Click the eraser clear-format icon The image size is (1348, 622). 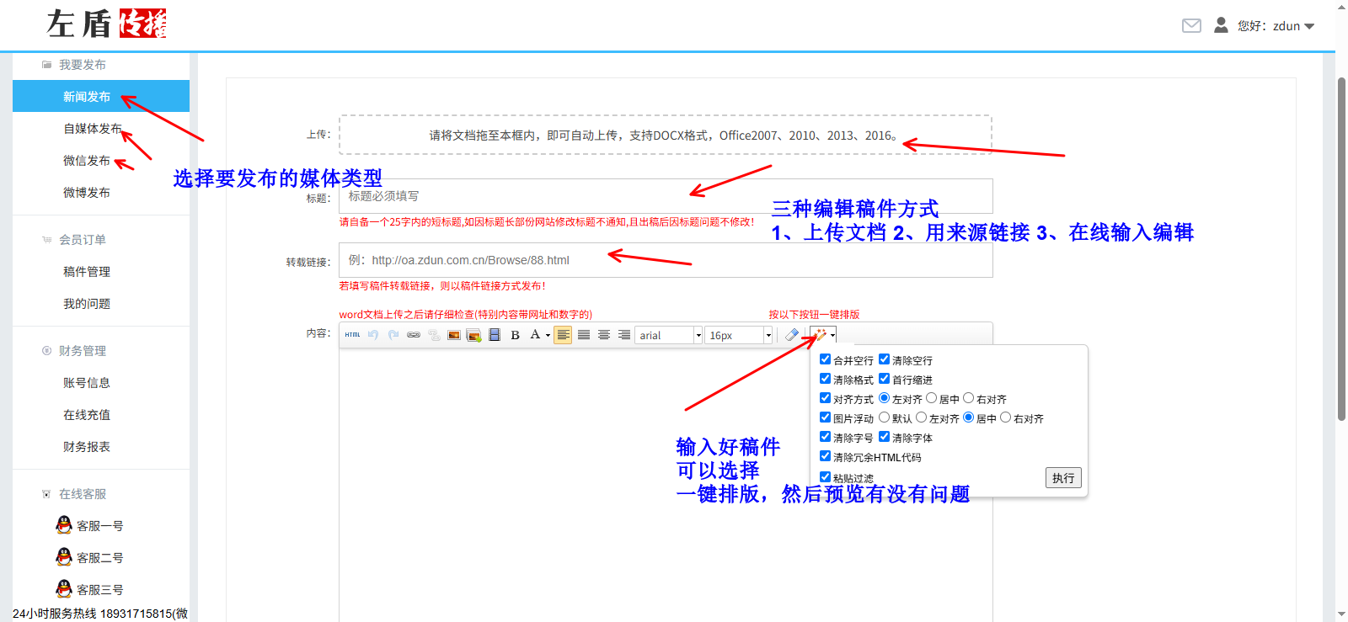792,335
